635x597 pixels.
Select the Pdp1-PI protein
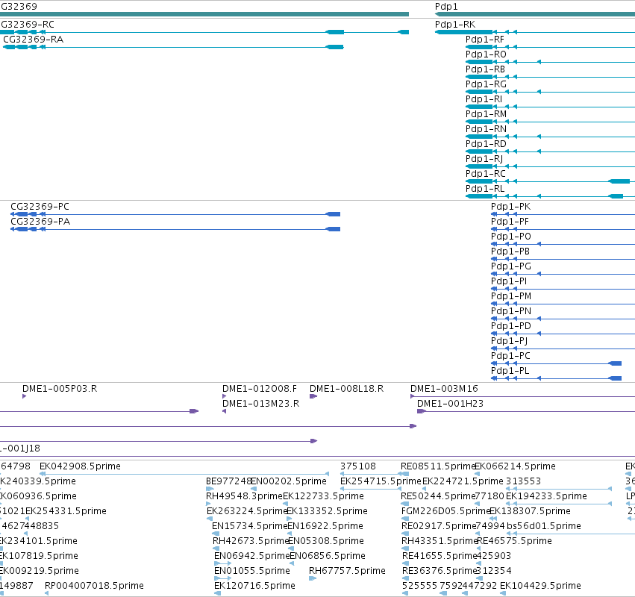click(x=509, y=281)
